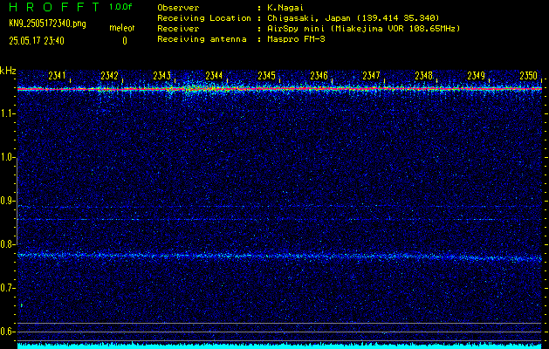Select the 2343 time marker

[161, 76]
